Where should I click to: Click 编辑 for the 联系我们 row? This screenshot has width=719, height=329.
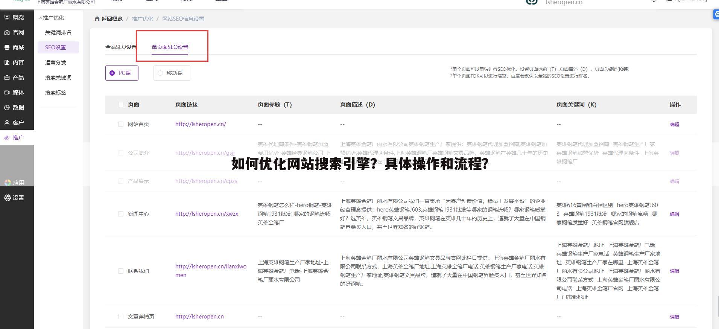pyautogui.click(x=674, y=271)
